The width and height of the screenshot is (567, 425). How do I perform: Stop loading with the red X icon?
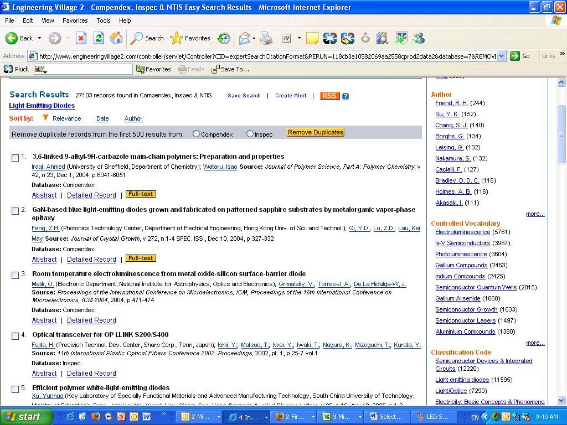coord(81,38)
